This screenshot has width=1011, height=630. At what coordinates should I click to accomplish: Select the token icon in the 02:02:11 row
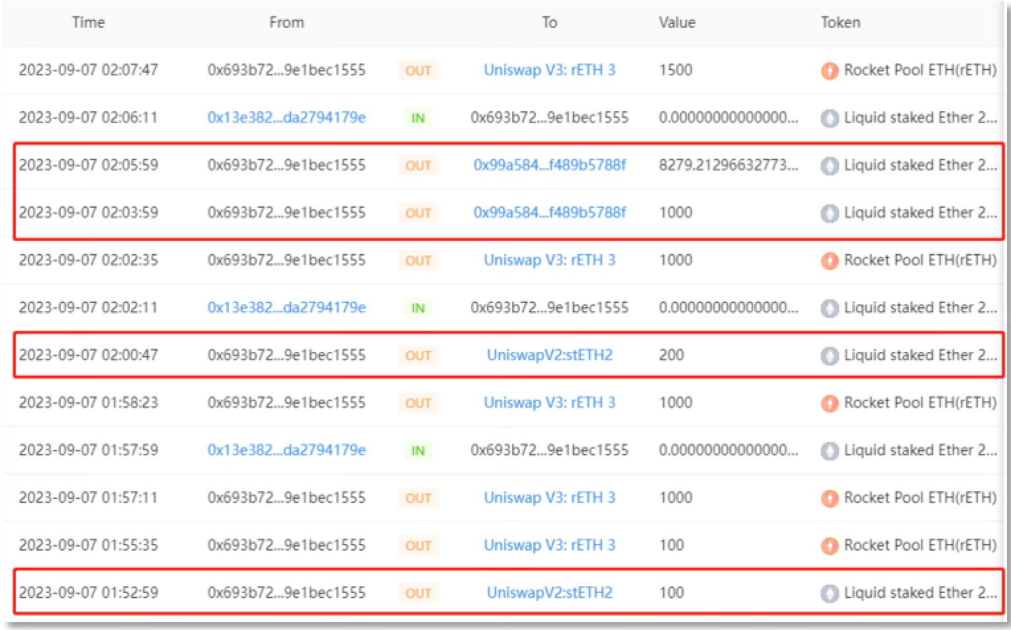830,308
